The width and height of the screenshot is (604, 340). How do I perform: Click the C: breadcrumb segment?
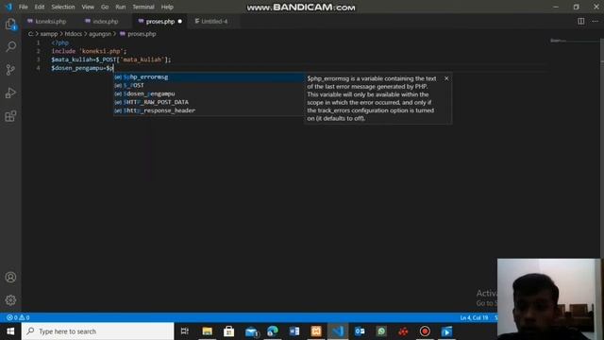pyautogui.click(x=30, y=34)
